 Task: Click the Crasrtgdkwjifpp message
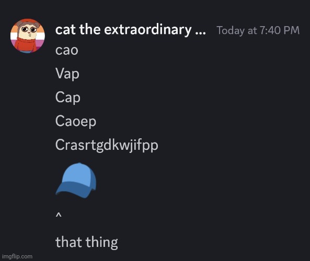[x=107, y=145]
